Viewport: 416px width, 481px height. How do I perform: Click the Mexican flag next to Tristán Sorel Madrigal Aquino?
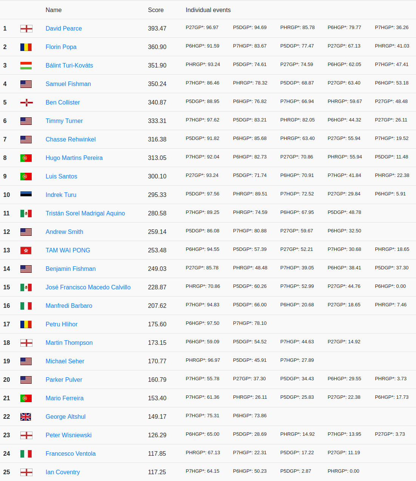[x=26, y=214]
